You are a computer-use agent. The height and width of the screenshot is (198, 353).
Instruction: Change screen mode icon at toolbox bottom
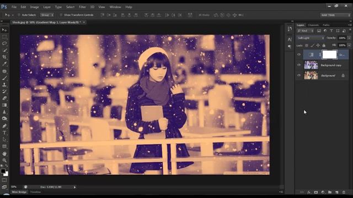[4, 187]
